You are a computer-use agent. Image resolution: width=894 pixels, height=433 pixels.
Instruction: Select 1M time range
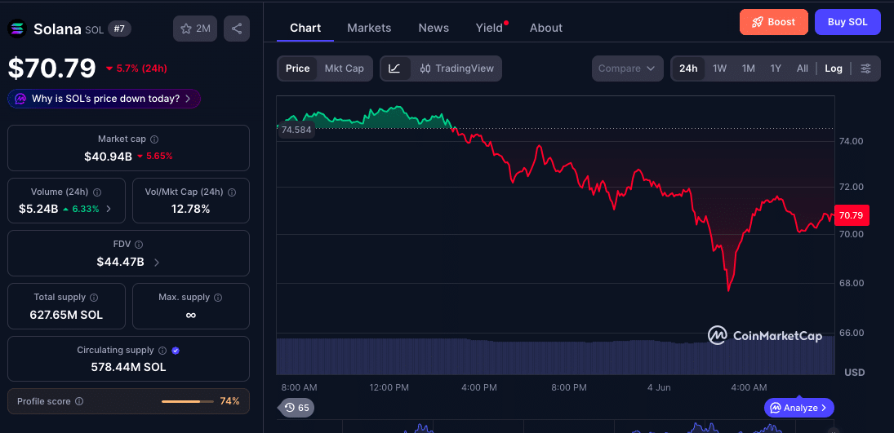pyautogui.click(x=748, y=68)
